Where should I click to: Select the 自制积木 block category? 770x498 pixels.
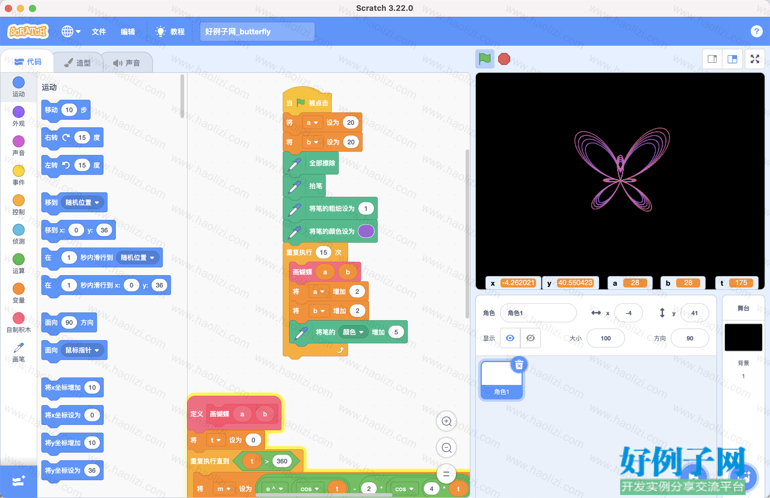pyautogui.click(x=18, y=323)
